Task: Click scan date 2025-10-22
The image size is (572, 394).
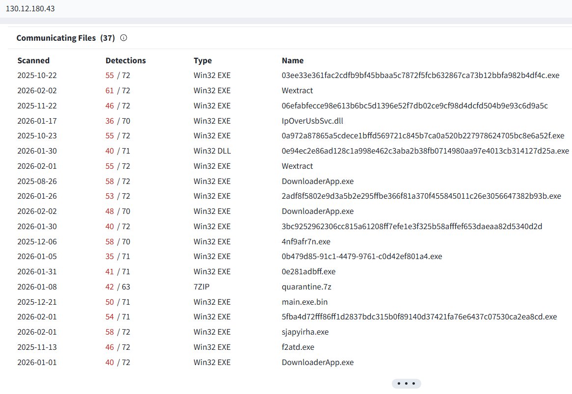Action: (37, 76)
